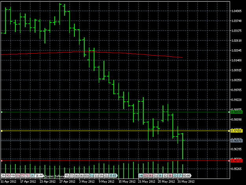Select the red 0.95722 price level label
The image size is (246, 185).
[x=237, y=161]
